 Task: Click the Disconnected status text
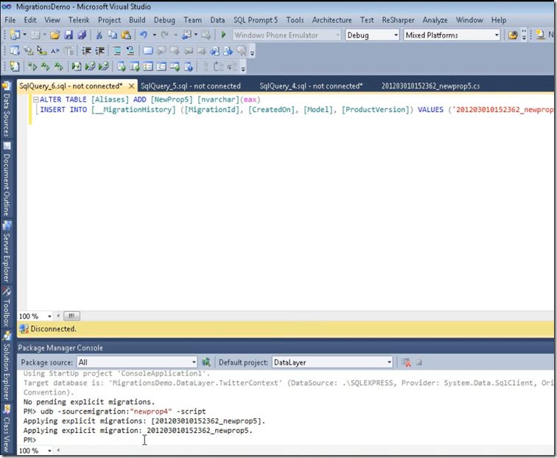(53, 329)
